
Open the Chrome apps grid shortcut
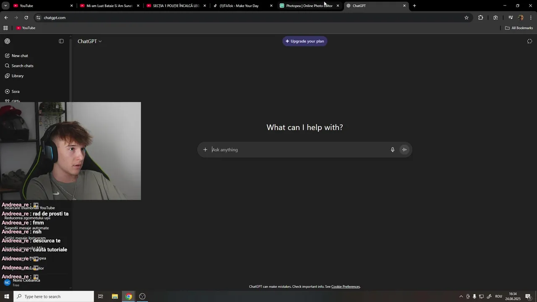point(5,28)
